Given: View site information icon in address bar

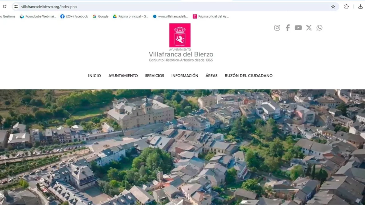Looking at the screenshot, I should pos(16,7).
